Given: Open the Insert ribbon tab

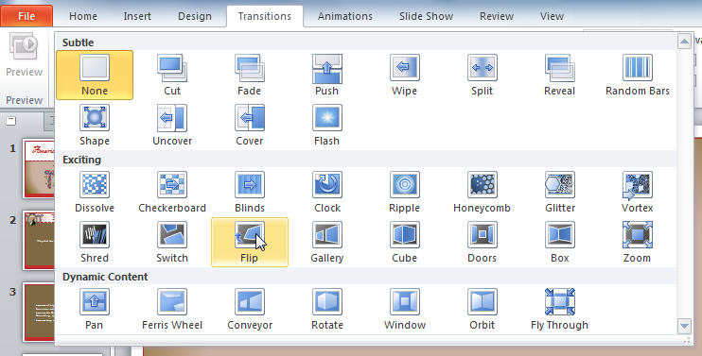Looking at the screenshot, I should point(137,16).
